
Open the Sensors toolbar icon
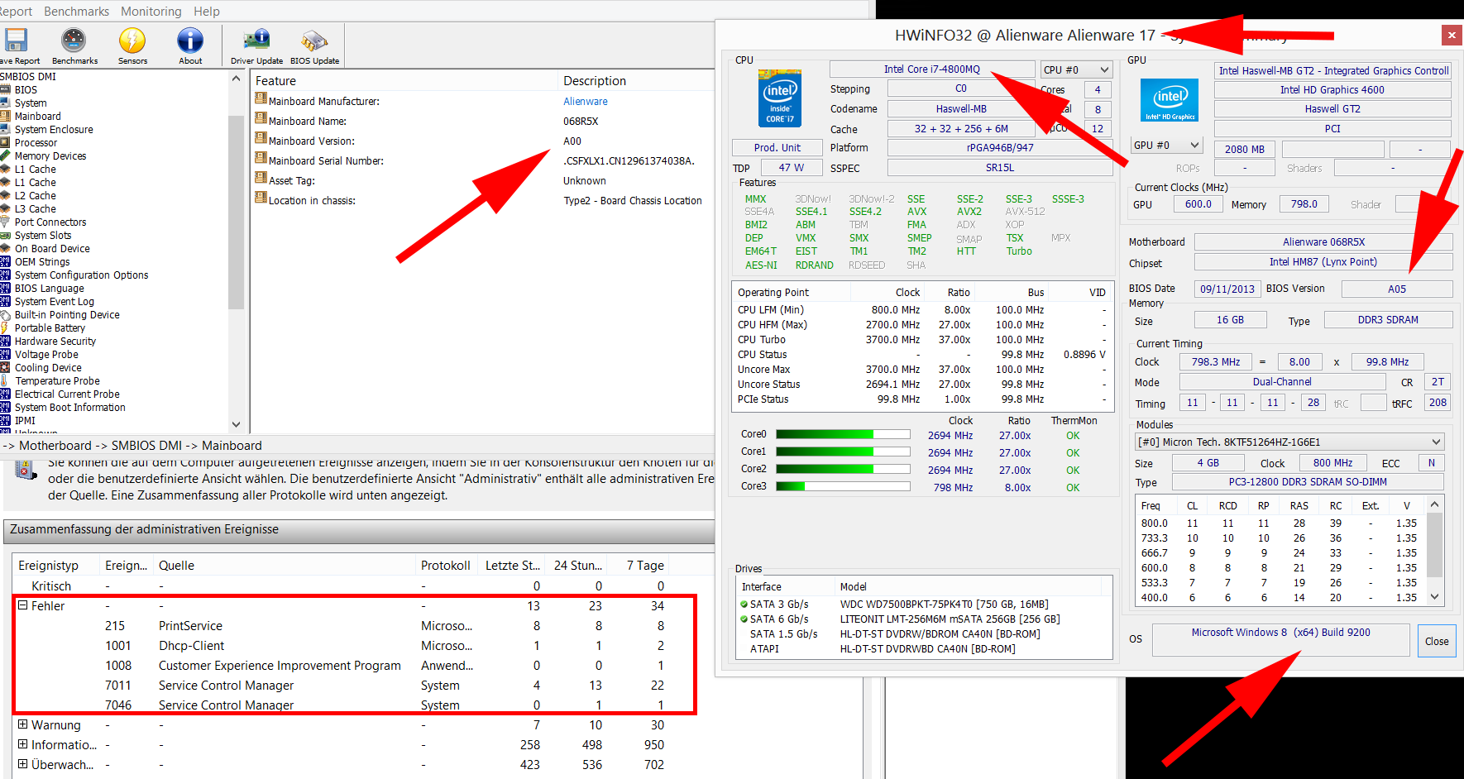132,41
